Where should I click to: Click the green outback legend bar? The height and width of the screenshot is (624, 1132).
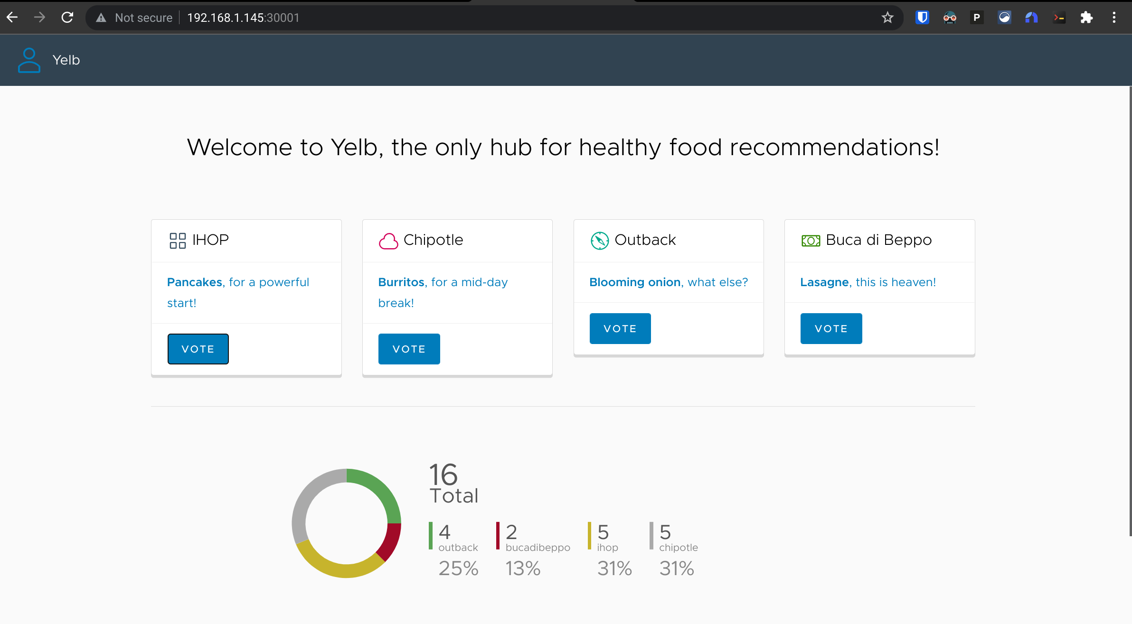431,535
